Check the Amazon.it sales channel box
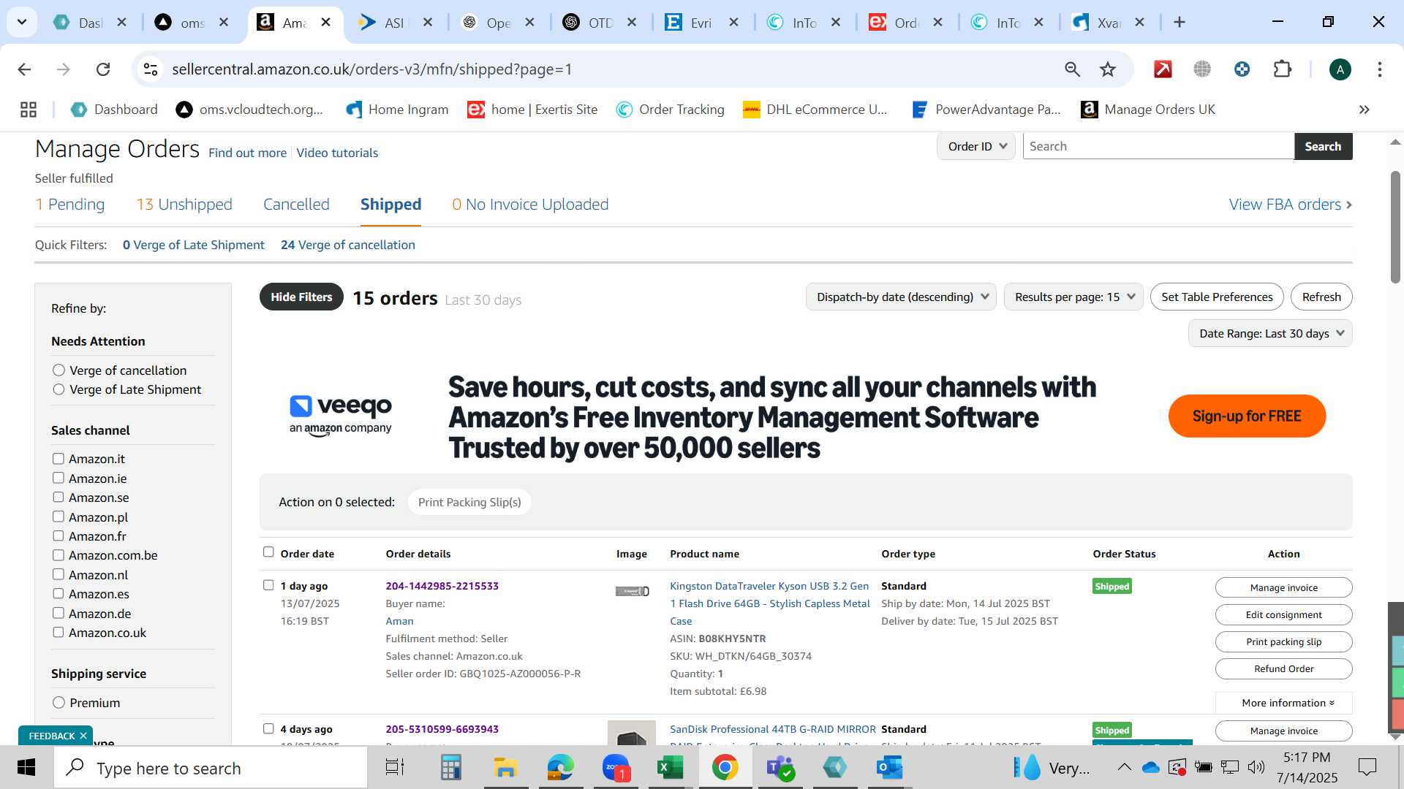 [x=58, y=459]
